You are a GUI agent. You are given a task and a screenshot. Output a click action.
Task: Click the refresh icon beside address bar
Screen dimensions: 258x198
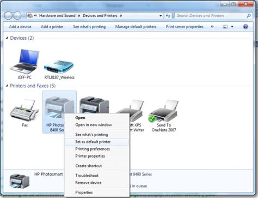point(168,16)
